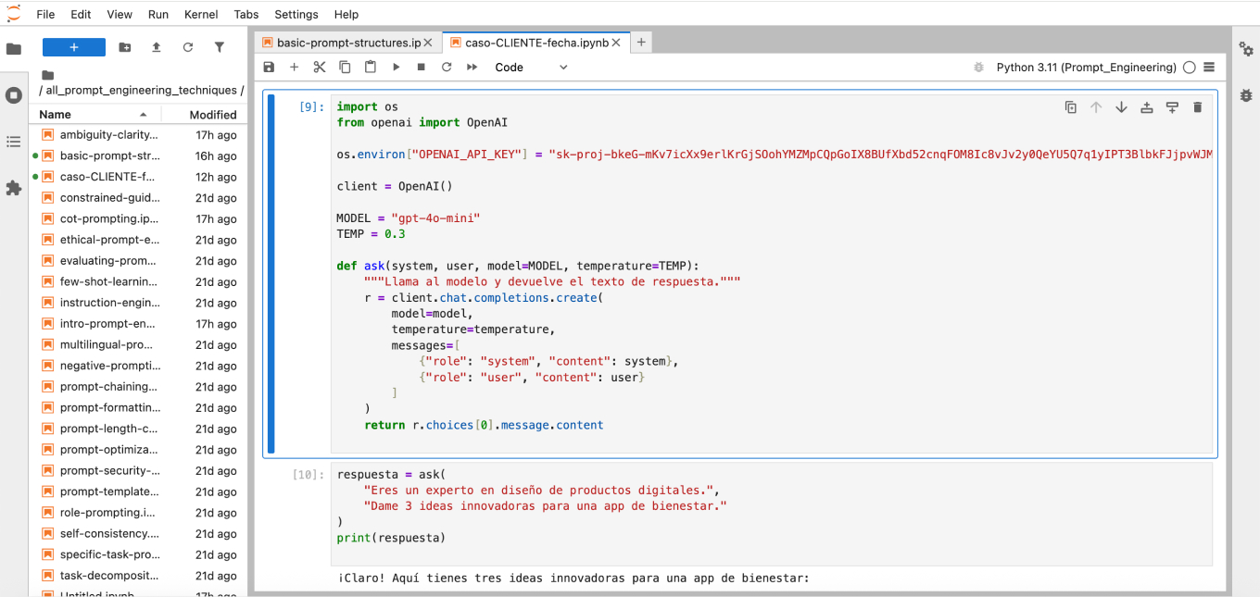
Task: Open the property inspector gears icon
Action: click(1245, 49)
